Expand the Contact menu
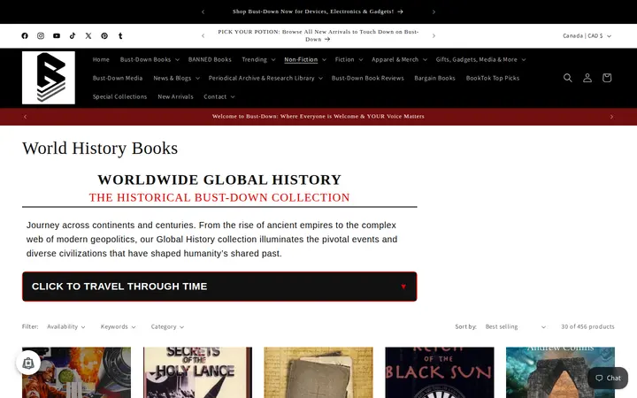The height and width of the screenshot is (398, 637). click(x=219, y=96)
